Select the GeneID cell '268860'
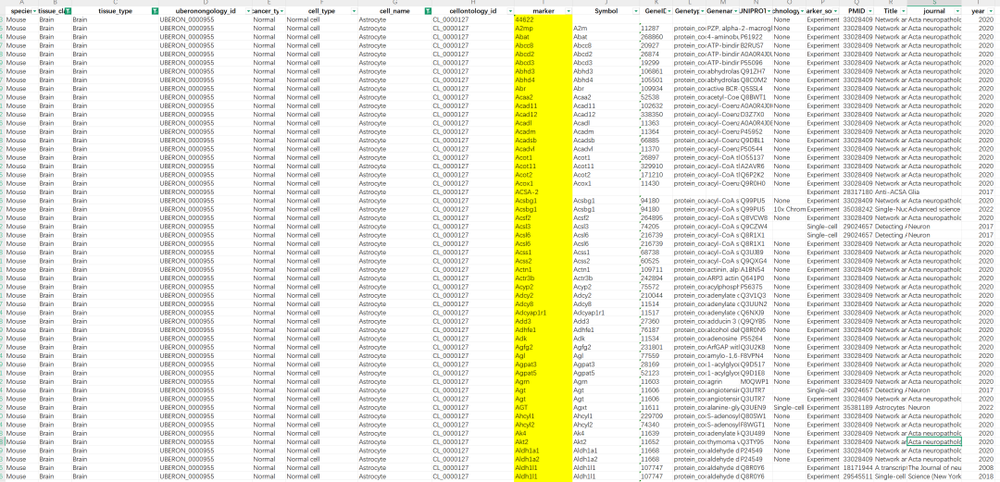The height and width of the screenshot is (482, 1000). point(656,37)
